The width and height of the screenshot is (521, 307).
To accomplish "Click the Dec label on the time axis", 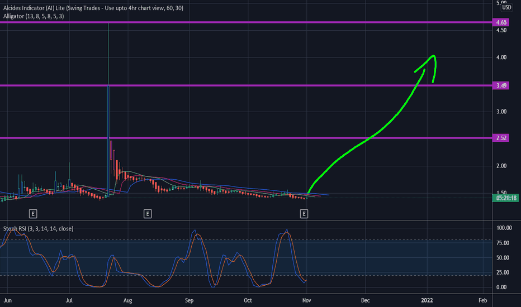I will tap(365, 300).
